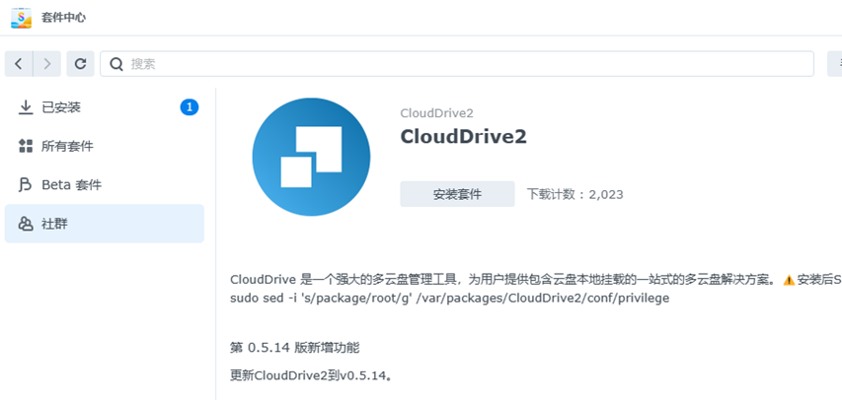Focus the 搜索 search field
The width and height of the screenshot is (842, 400).
tap(457, 64)
